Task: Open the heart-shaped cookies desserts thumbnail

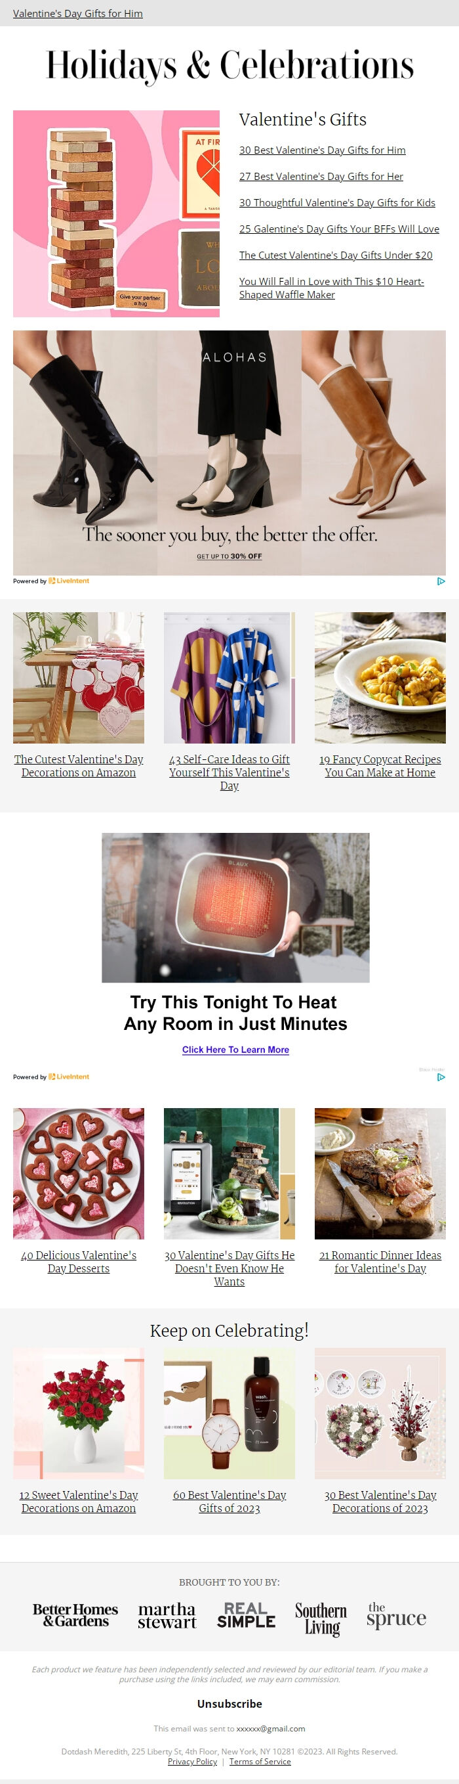Action: [79, 1173]
